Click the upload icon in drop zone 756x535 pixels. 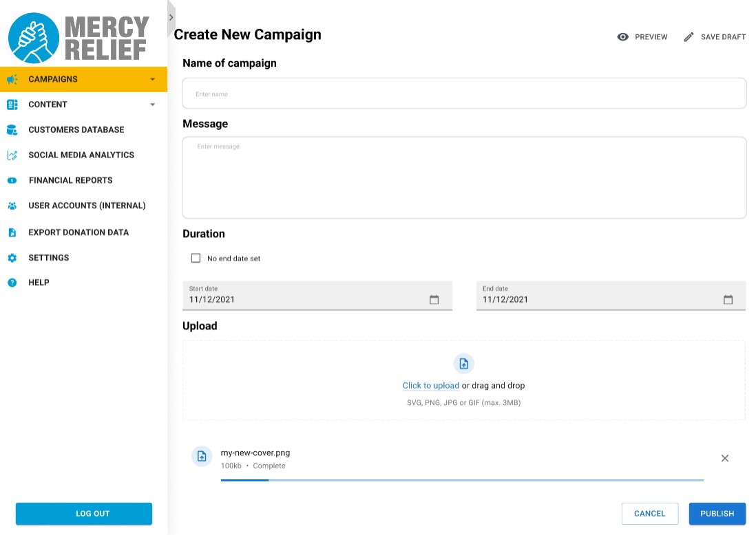click(463, 364)
